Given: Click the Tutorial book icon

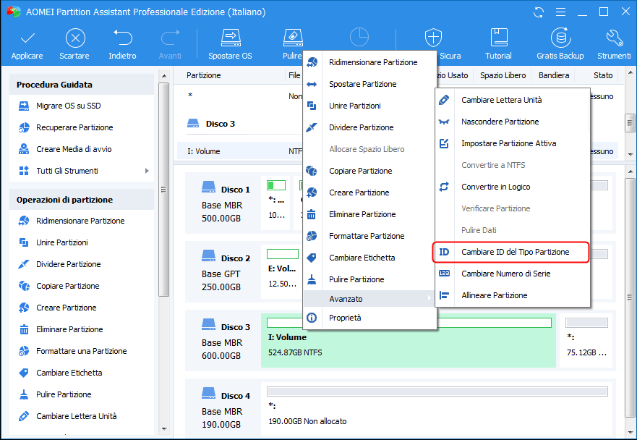Looking at the screenshot, I should (498, 38).
